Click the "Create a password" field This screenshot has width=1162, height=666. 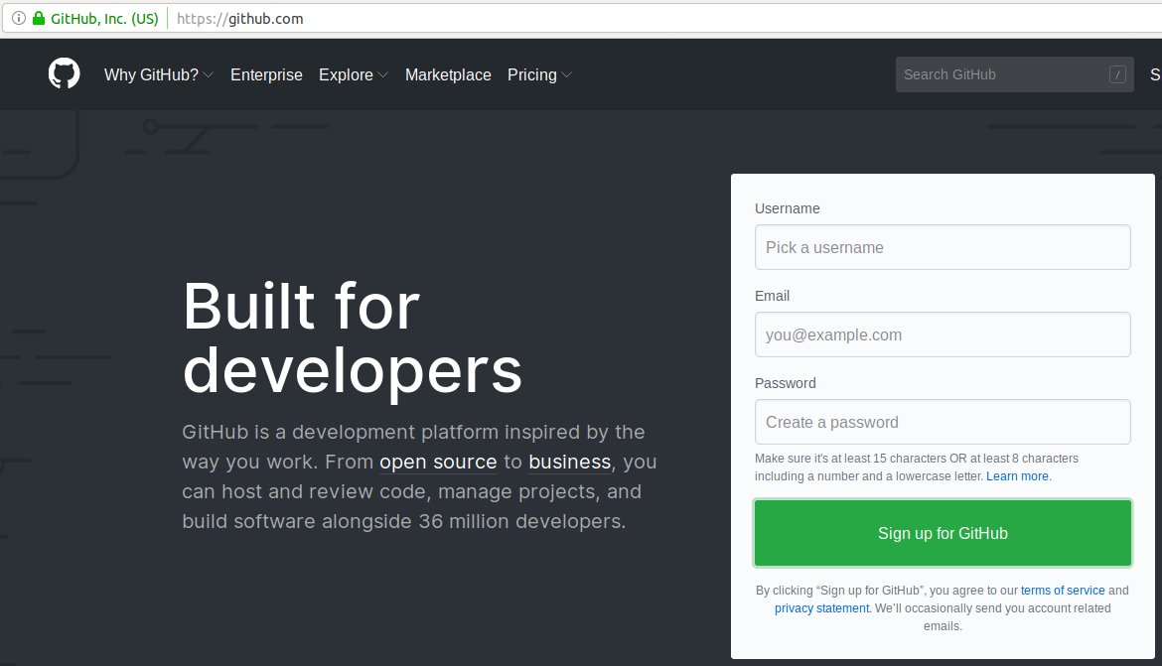tap(942, 422)
